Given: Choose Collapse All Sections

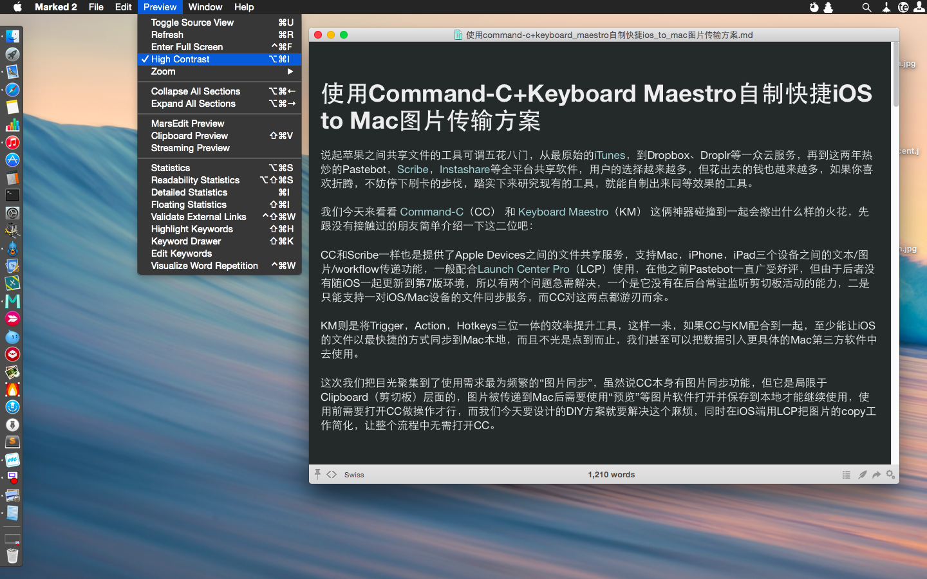Looking at the screenshot, I should 220,91.
